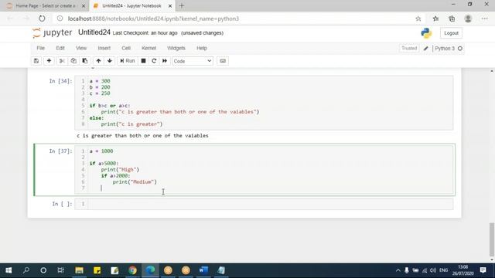Viewport: 495px width, 278px height.
Task: Open Windows taskbar search
Action: [x=26, y=270]
